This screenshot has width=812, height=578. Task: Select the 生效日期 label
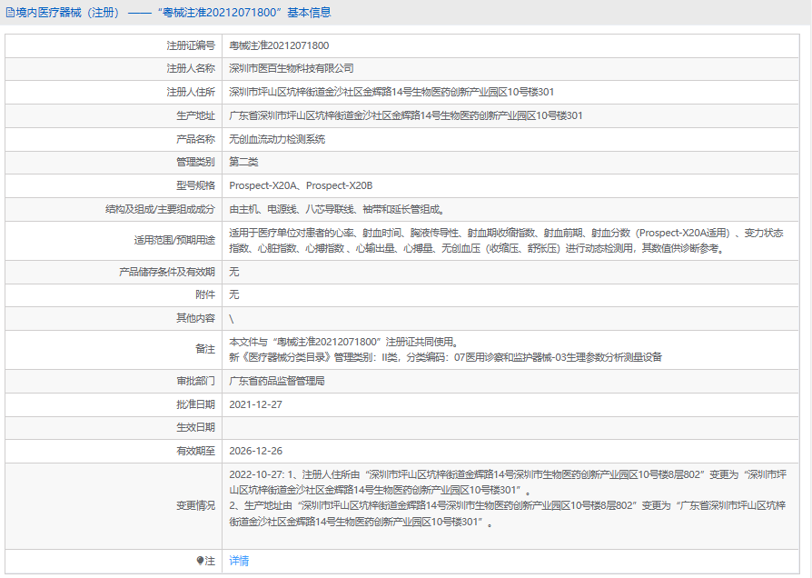196,428
